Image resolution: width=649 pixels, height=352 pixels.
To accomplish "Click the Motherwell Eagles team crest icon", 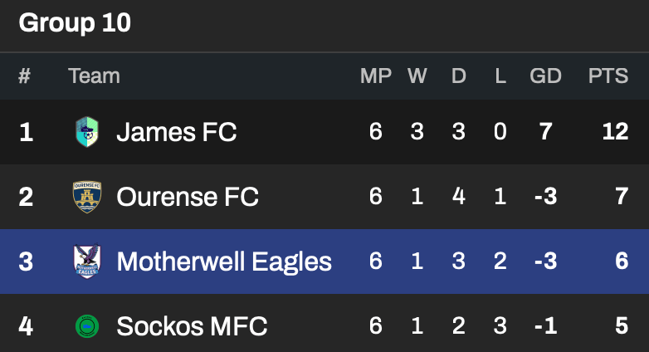I will pyautogui.click(x=86, y=262).
